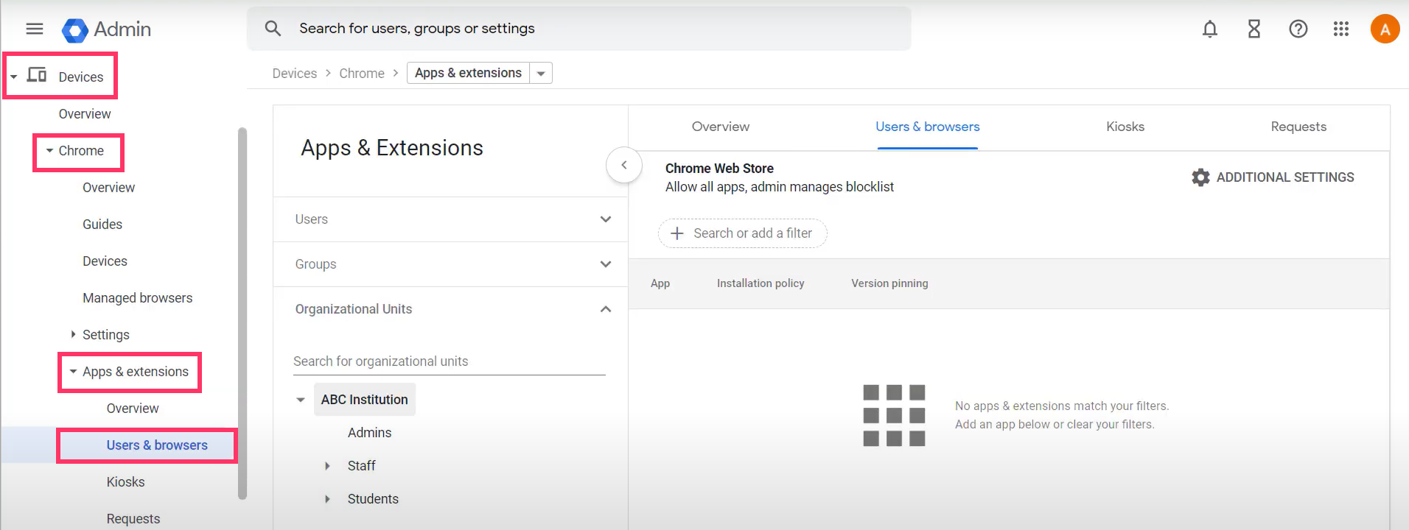Click the App column header
The image size is (1409, 530).
point(660,283)
